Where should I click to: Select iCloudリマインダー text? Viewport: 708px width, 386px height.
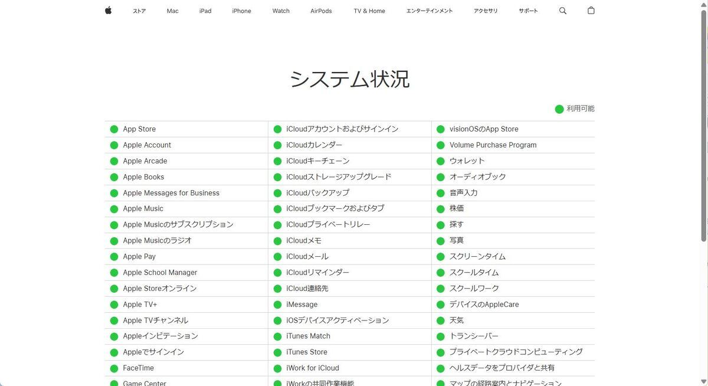tap(318, 273)
